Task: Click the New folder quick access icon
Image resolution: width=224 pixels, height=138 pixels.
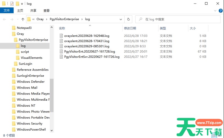Action: pos(17,4)
